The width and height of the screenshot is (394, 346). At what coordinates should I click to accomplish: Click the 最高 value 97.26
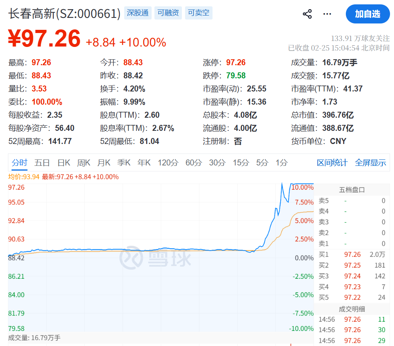click(41, 62)
